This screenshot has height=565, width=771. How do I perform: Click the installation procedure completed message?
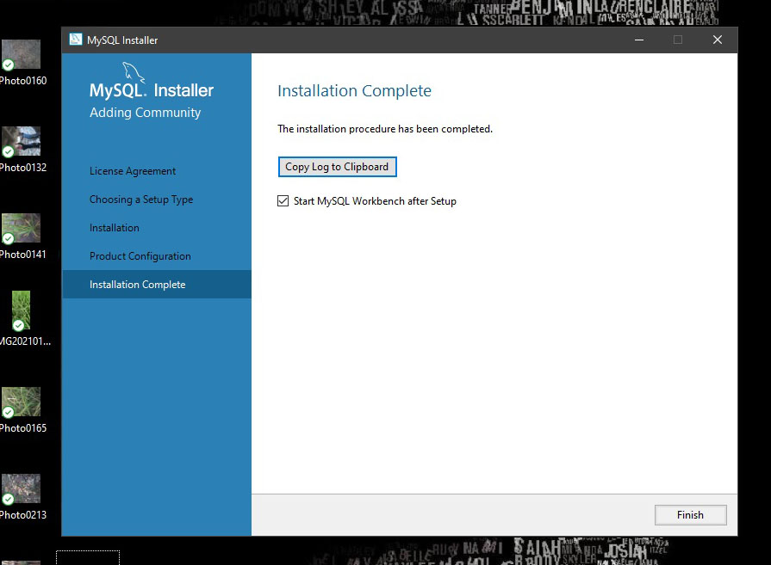(x=385, y=129)
